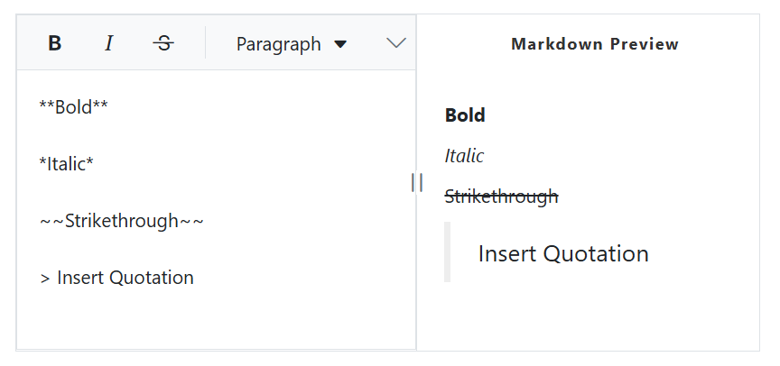Click the splitter handle between editor and preview

[416, 183]
